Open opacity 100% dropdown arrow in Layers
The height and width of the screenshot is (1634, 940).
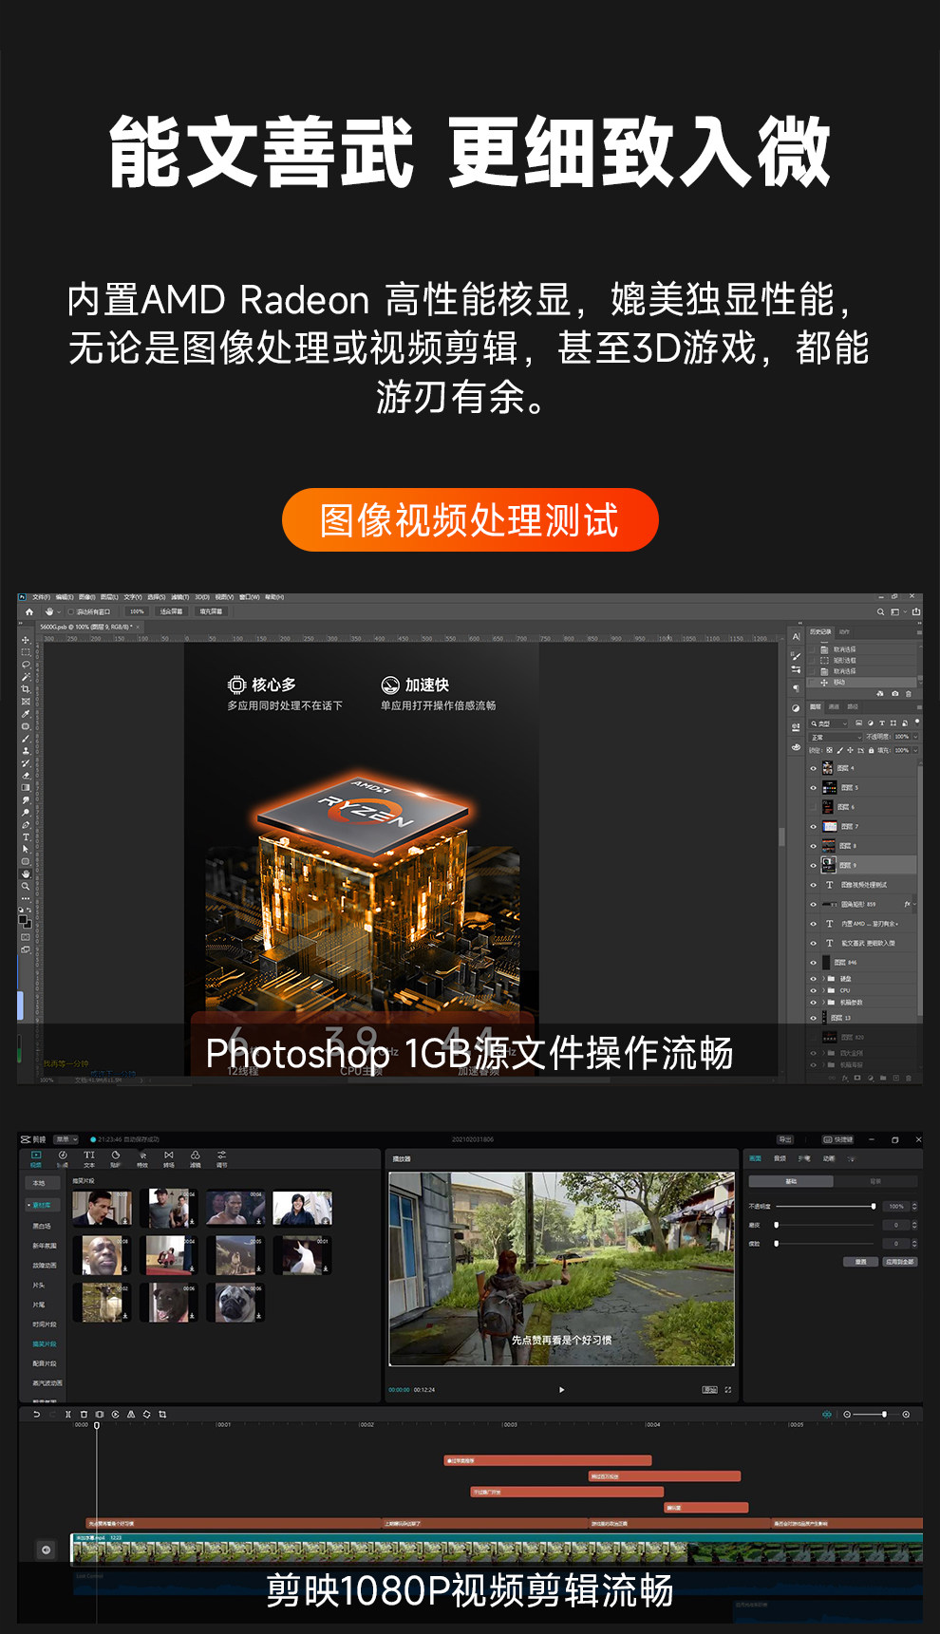tap(915, 737)
